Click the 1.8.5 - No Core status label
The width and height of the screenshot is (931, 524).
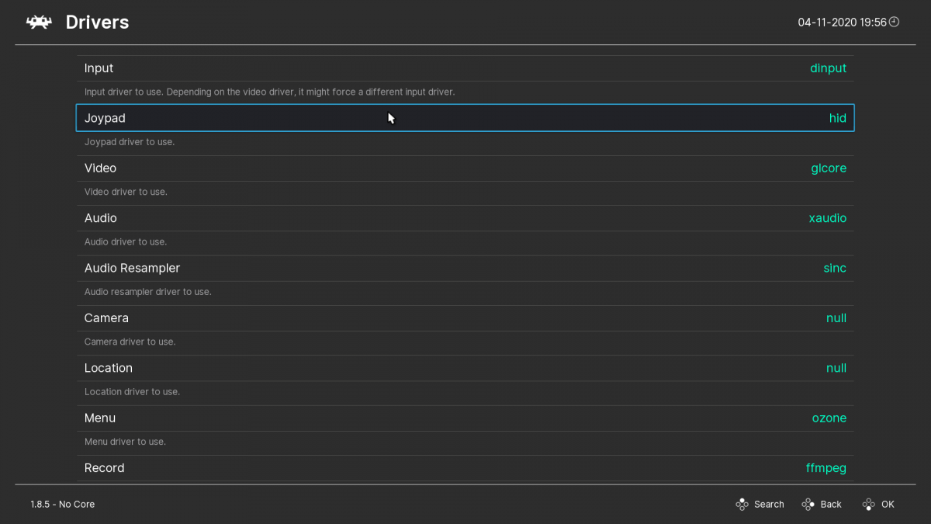(x=62, y=504)
